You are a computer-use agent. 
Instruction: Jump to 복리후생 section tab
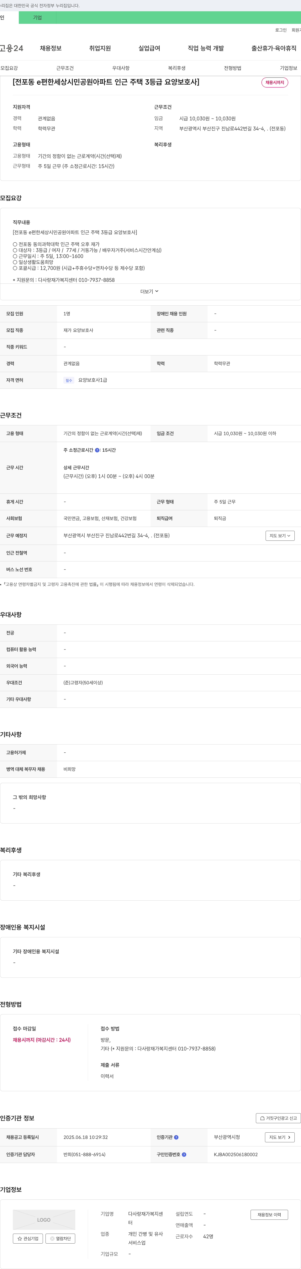177,68
